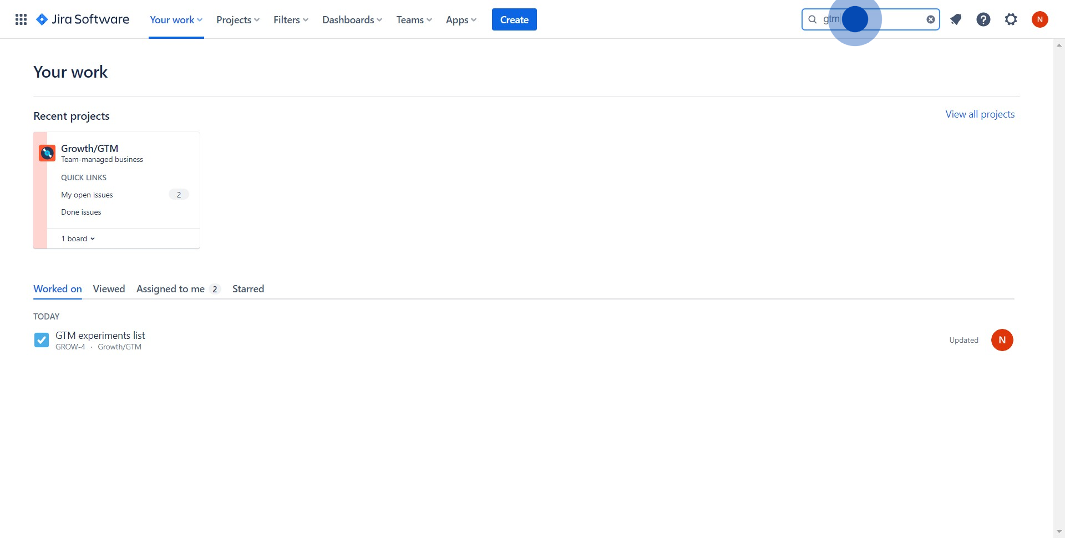
Task: Click the GTM experiments list task icon
Action: click(42, 340)
